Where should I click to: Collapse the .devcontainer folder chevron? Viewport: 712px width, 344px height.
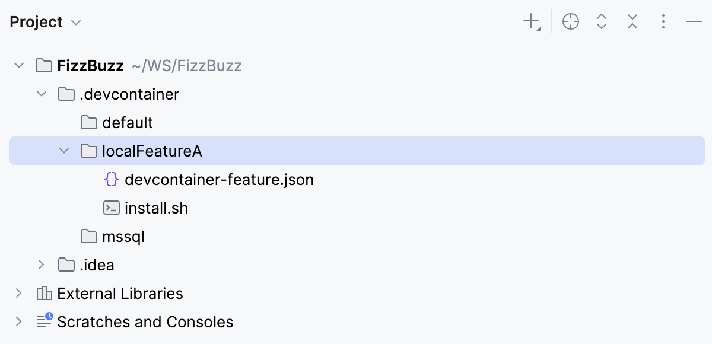coord(41,94)
